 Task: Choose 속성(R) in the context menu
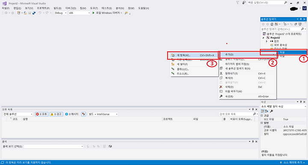[248, 97]
